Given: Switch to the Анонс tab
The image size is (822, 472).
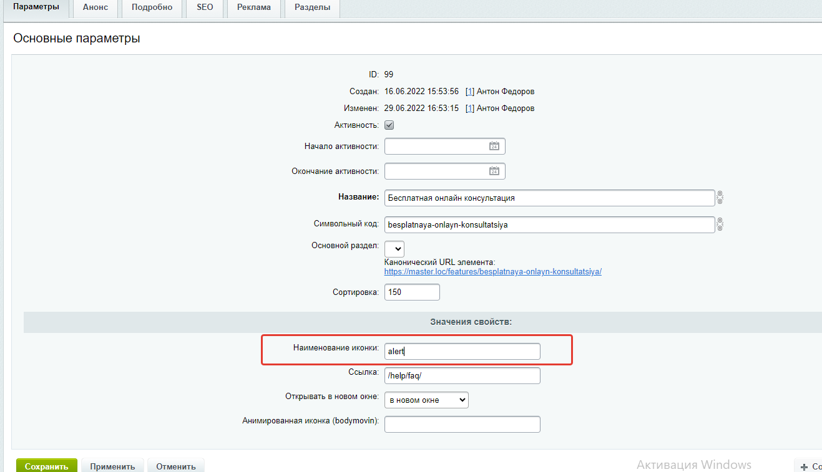Looking at the screenshot, I should [x=95, y=7].
